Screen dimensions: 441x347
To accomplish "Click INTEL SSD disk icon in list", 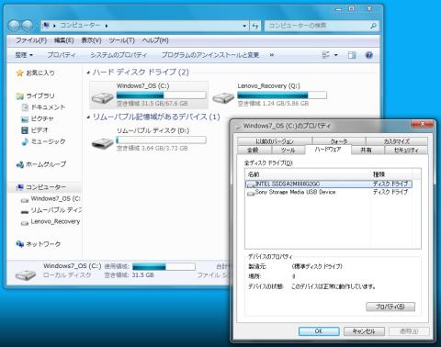I will [251, 185].
